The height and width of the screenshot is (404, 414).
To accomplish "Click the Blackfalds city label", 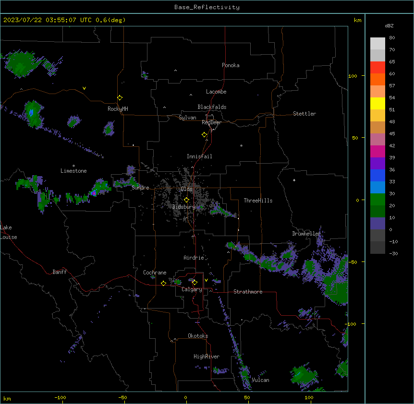I will click(212, 107).
